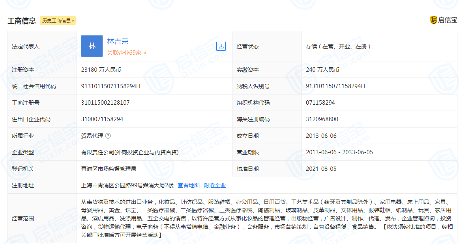Click the 所属行业 label

coord(23,136)
